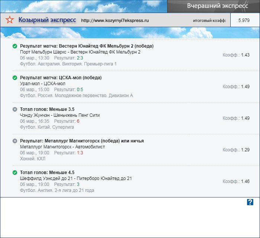Click the final coefficient value 5.979
Screen dimensions: 260x238
pyautogui.click(x=244, y=20)
